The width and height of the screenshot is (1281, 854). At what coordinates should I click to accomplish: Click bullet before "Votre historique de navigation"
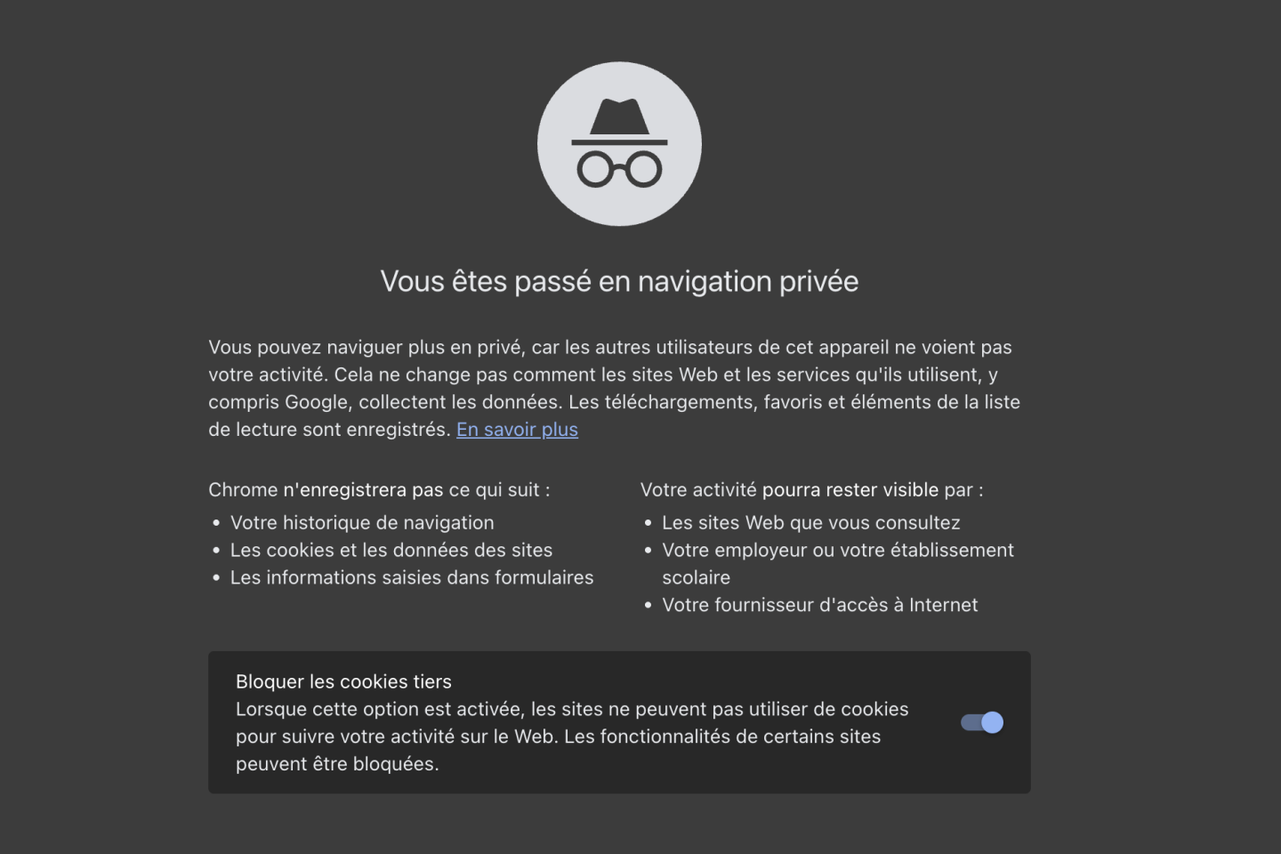216,524
